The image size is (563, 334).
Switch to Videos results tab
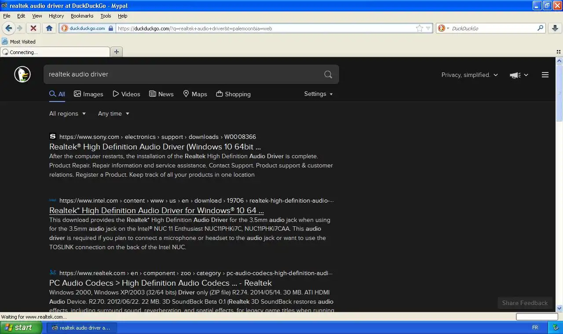126,94
